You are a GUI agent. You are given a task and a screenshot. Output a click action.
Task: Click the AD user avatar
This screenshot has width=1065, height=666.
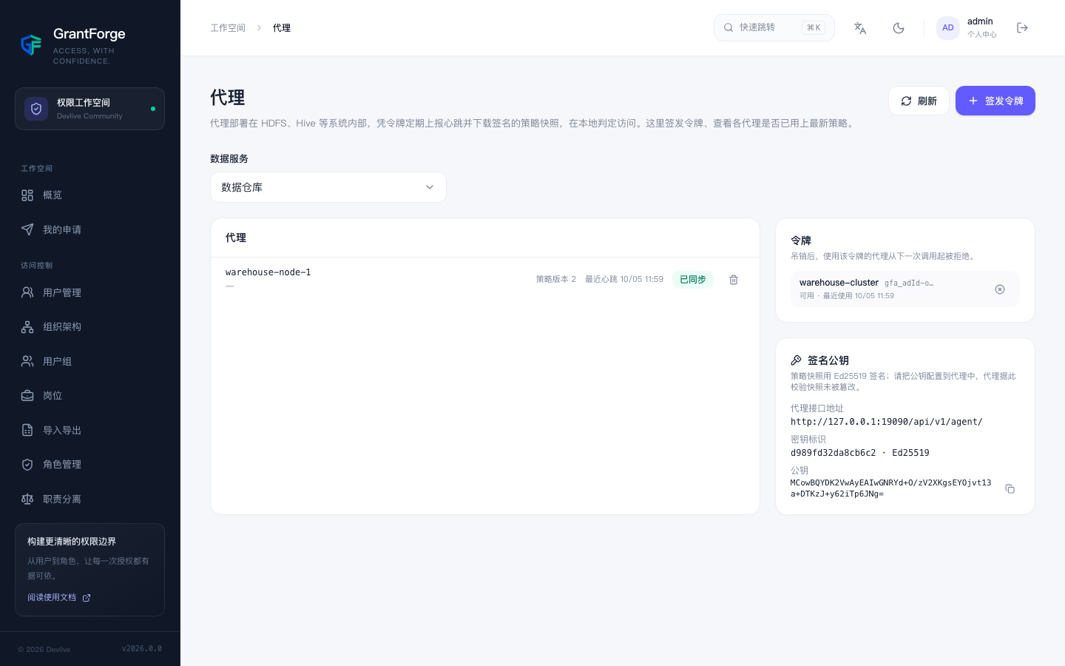click(x=948, y=28)
